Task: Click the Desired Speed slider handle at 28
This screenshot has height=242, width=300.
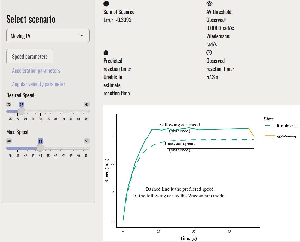Action: pos(21,111)
